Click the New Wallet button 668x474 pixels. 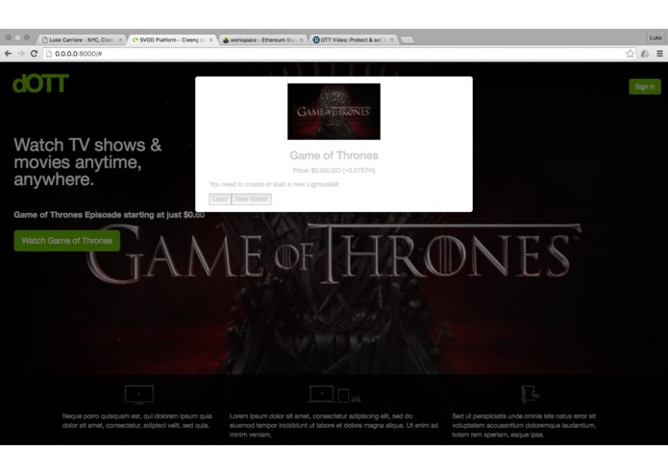[252, 199]
